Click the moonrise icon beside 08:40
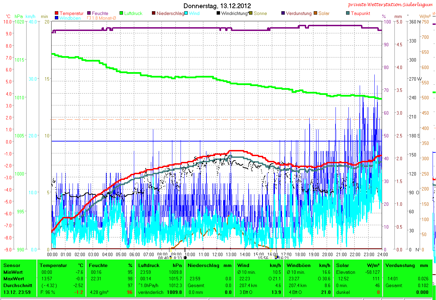The height and width of the screenshot is (300, 436). [x=170, y=258]
